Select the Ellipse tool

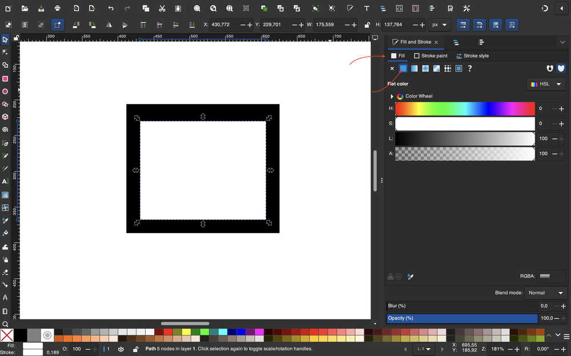[x=5, y=92]
